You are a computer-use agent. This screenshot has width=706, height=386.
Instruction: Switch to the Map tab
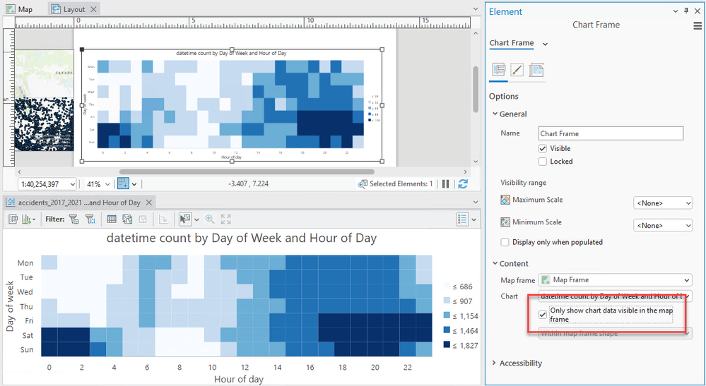pos(19,9)
